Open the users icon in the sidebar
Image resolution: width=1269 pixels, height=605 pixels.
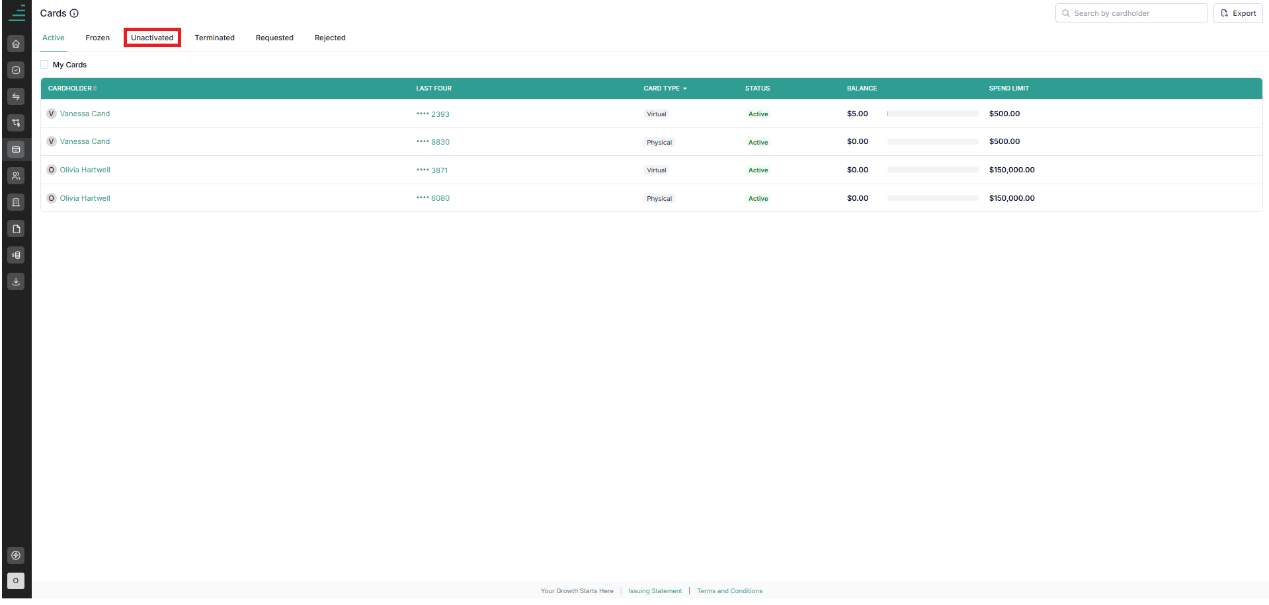point(16,176)
